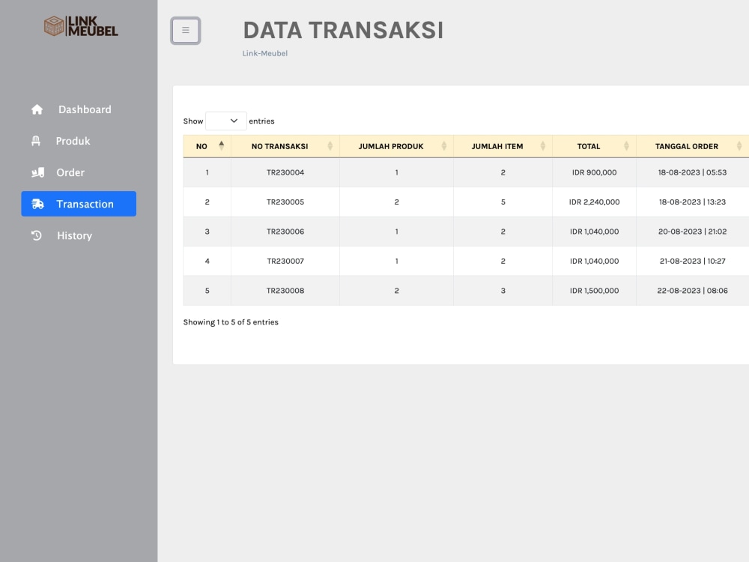Select transaction number TR230008

pos(285,291)
